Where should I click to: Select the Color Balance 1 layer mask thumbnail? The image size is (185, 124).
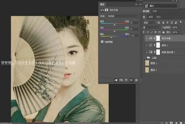158,38
